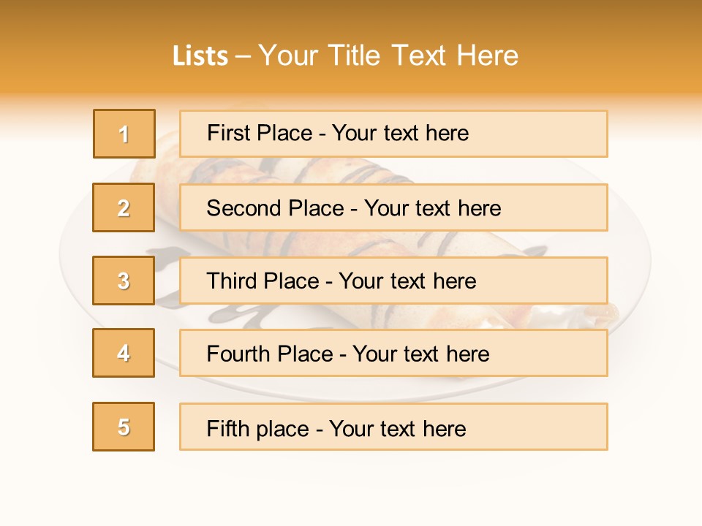Click 'Your text here' in Fourth Place bar
702x526 pixels.
420,354
